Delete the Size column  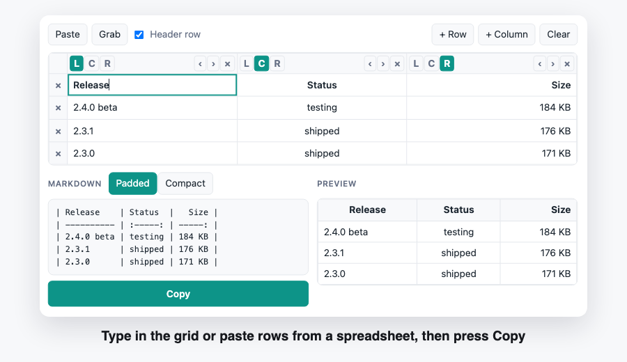click(x=567, y=63)
